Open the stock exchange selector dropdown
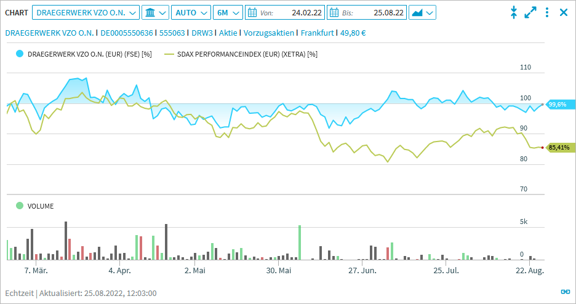 [x=154, y=12]
